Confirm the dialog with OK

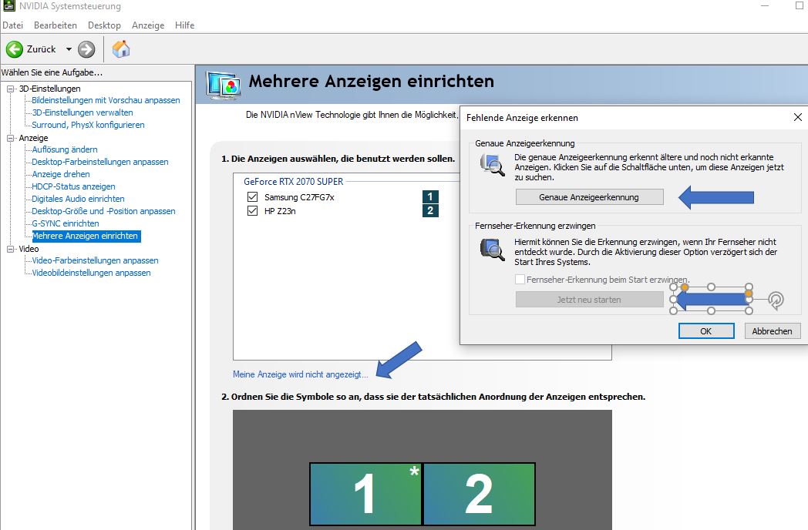coord(706,331)
